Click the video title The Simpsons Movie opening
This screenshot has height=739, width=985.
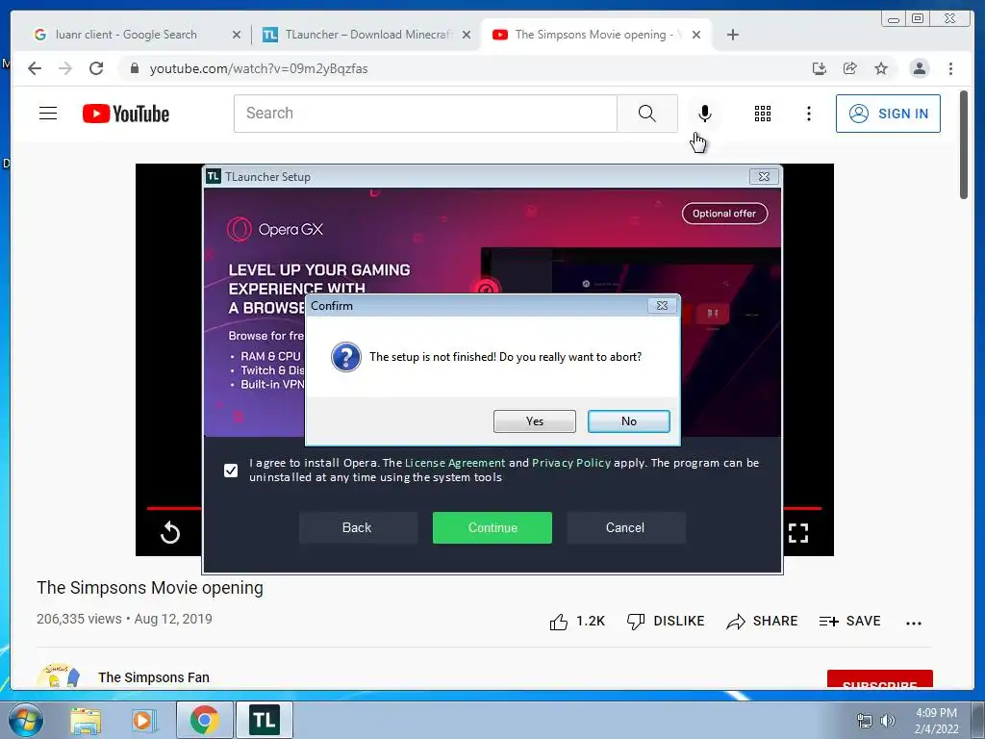pos(149,588)
